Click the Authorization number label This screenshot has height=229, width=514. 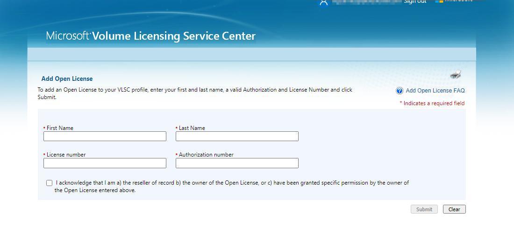(206, 155)
